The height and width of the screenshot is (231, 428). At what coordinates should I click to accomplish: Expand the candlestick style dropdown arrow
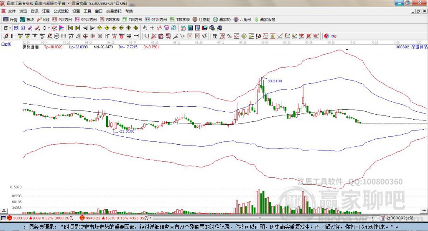pos(48,28)
